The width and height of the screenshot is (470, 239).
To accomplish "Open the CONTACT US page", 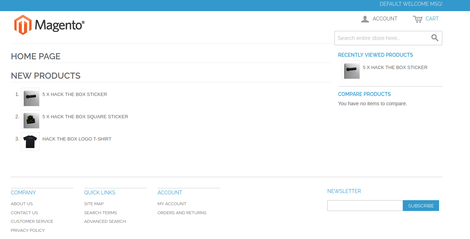I will click(24, 212).
